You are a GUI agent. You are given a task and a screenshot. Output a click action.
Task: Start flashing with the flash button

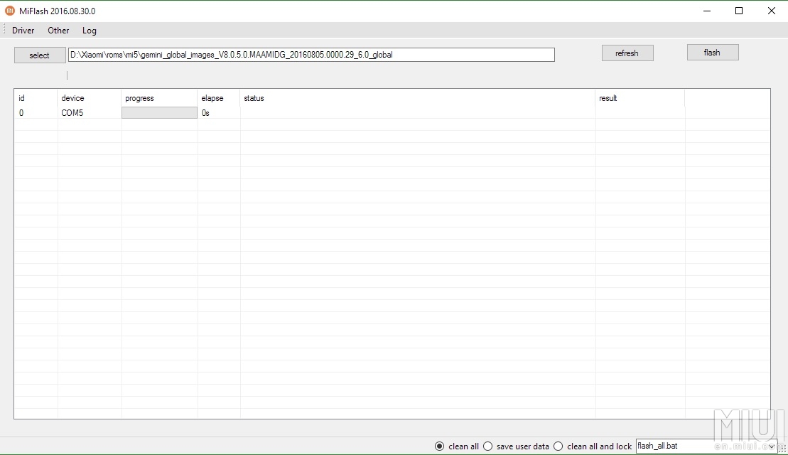(x=712, y=53)
